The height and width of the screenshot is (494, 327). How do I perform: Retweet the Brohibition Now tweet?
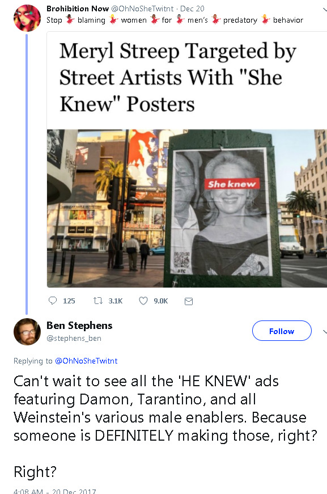[98, 301]
